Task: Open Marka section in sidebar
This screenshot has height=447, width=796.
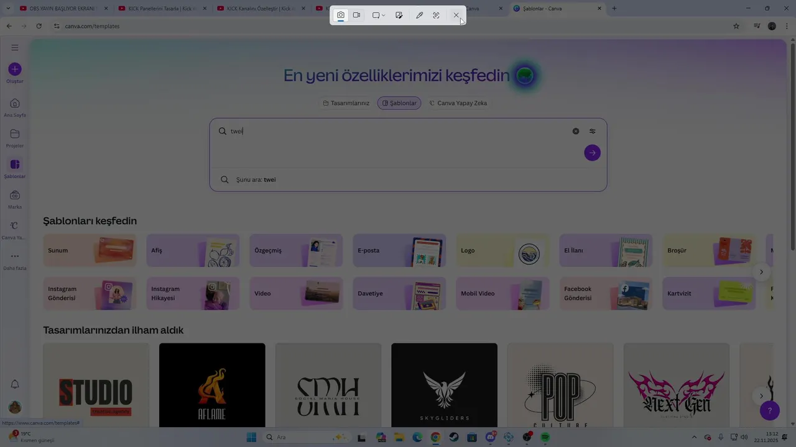Action: (15, 199)
